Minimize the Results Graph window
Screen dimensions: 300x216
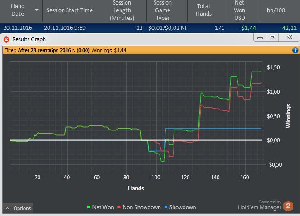click(260, 38)
